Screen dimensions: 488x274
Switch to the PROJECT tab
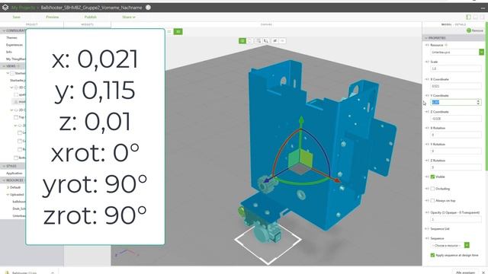(32, 24)
